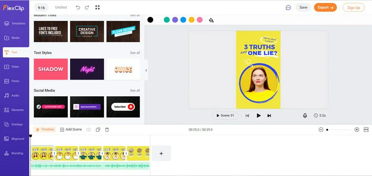Image resolution: width=372 pixels, height=176 pixels.
Task: Click the microphone record voiceover icon
Action: coord(305,116)
